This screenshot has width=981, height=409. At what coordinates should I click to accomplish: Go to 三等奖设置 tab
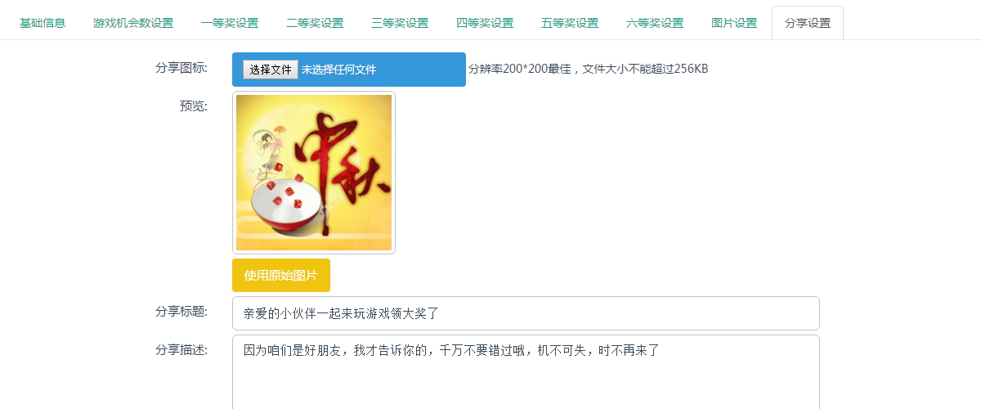click(x=400, y=23)
